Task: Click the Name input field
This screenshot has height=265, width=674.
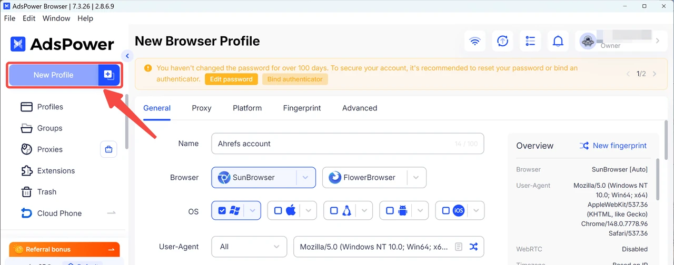Action: point(348,144)
